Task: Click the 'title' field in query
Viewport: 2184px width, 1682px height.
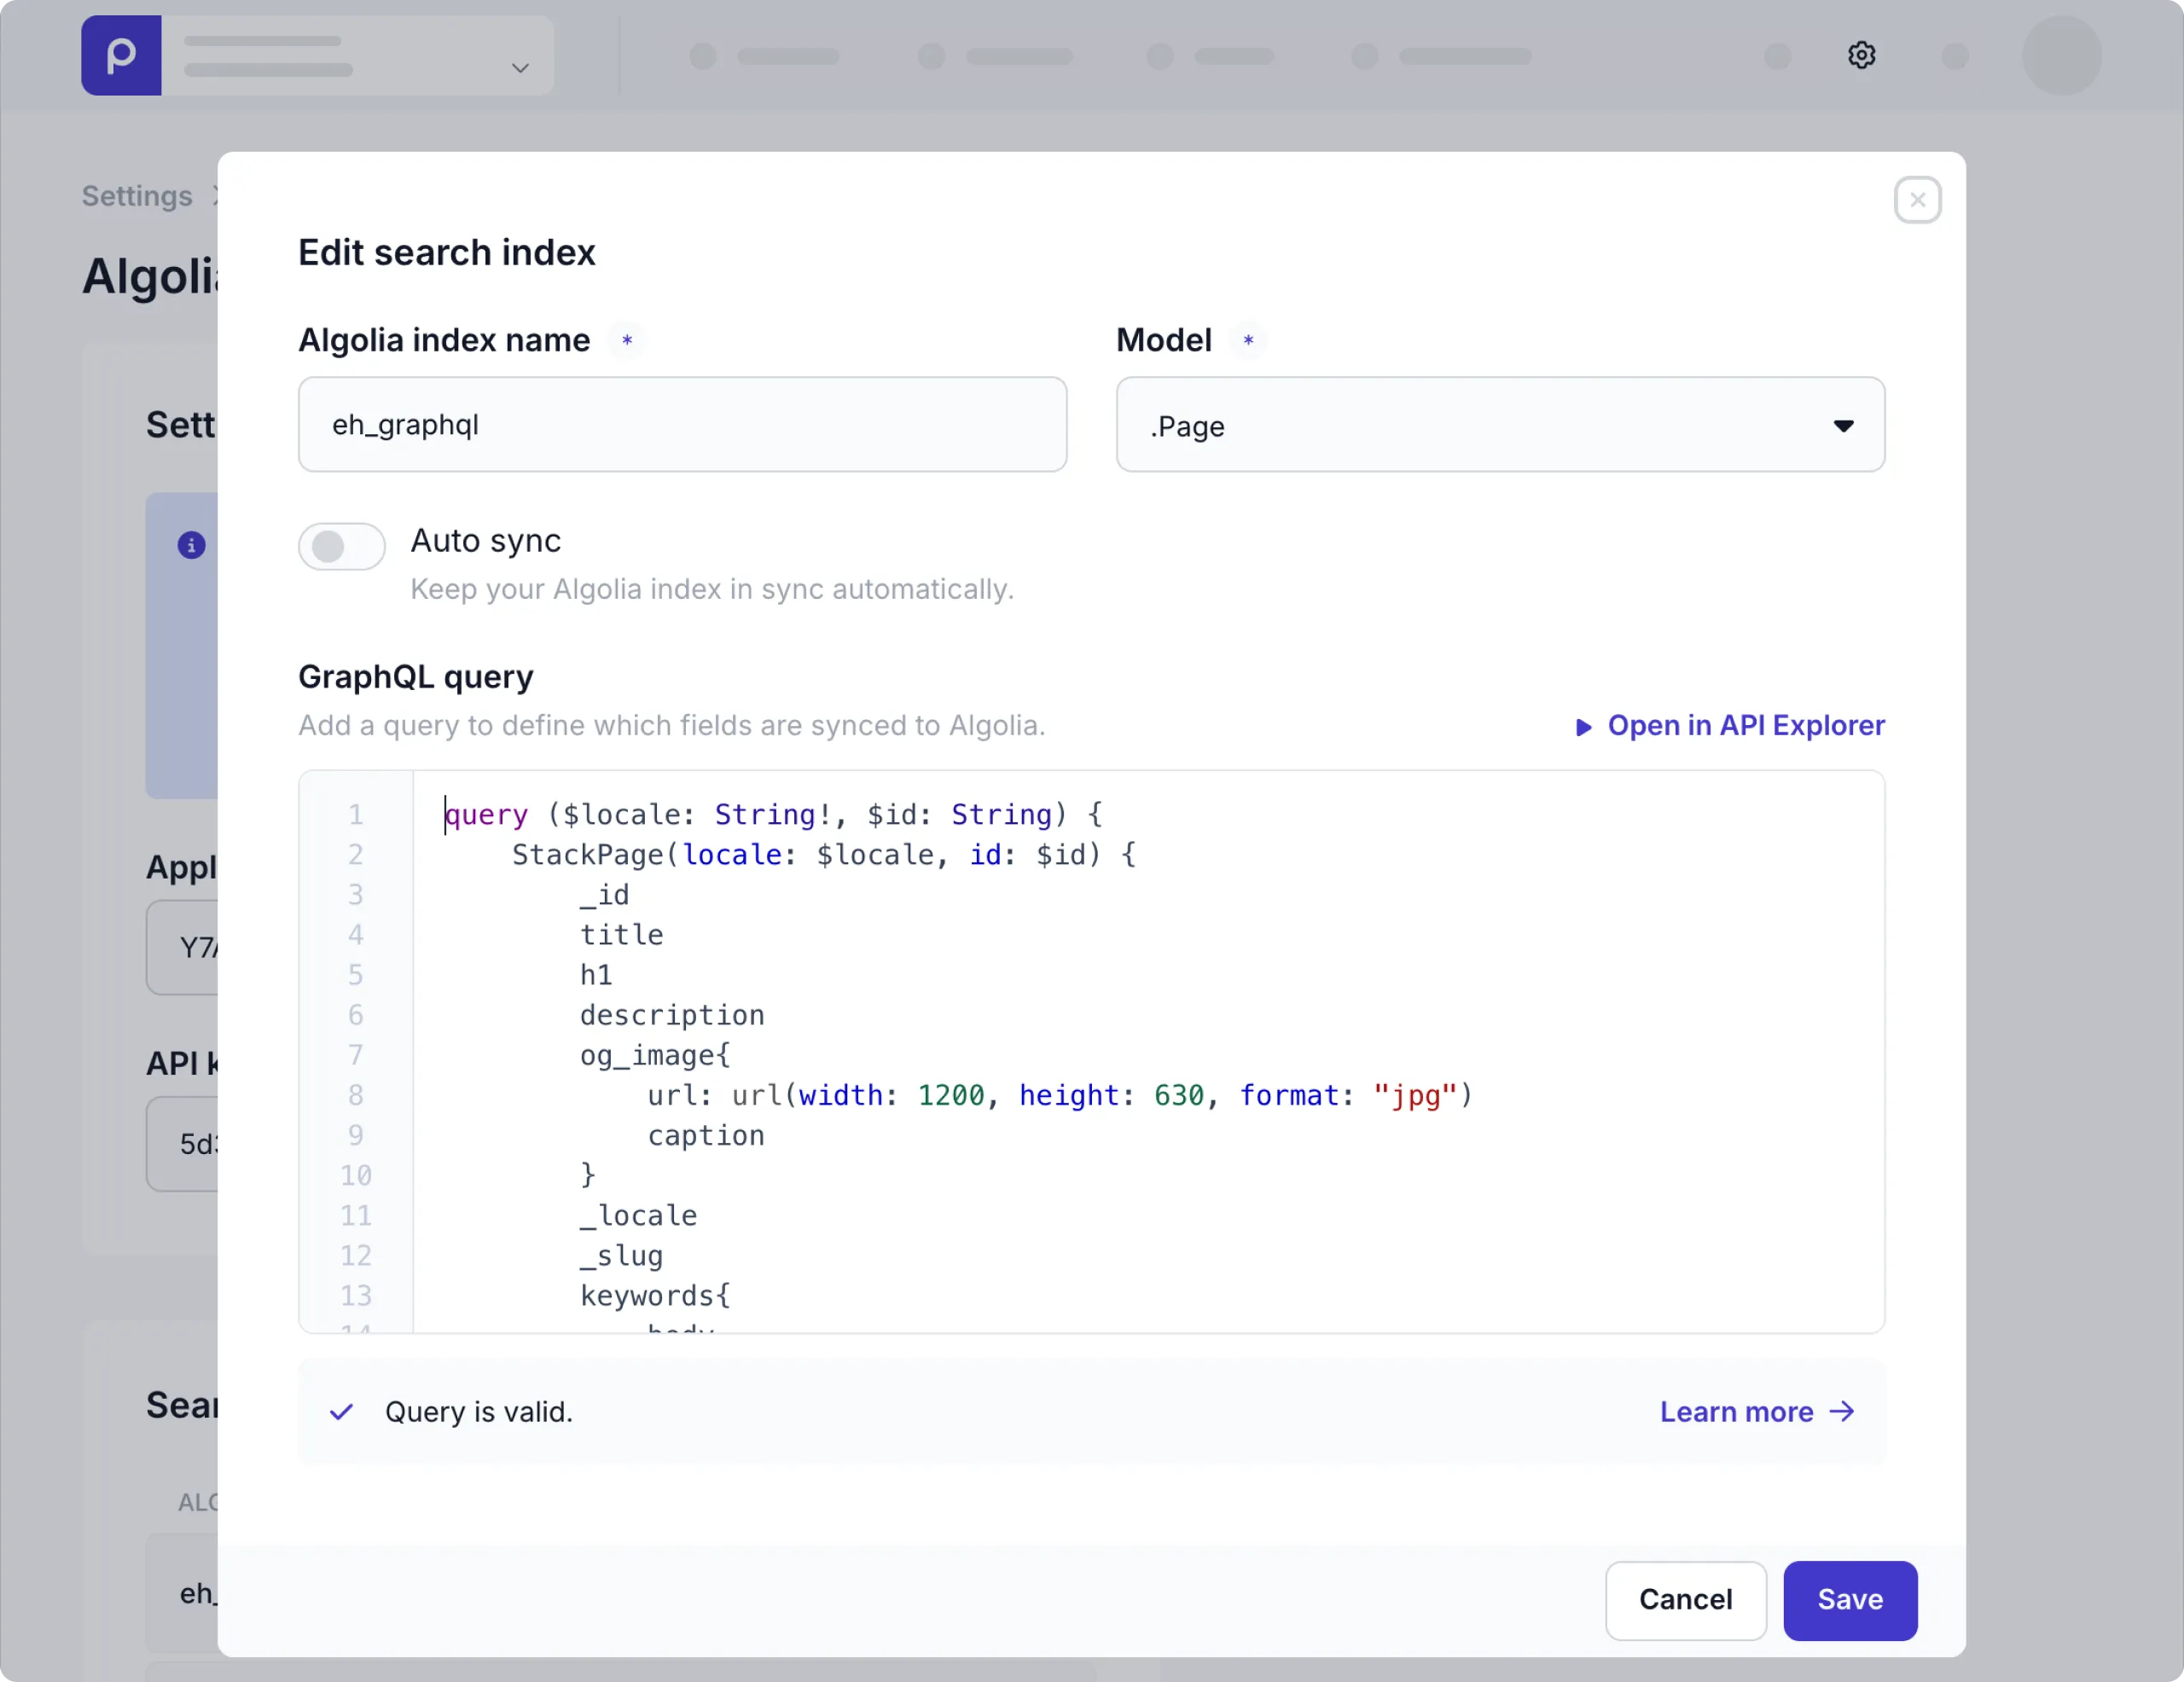Action: [x=621, y=935]
